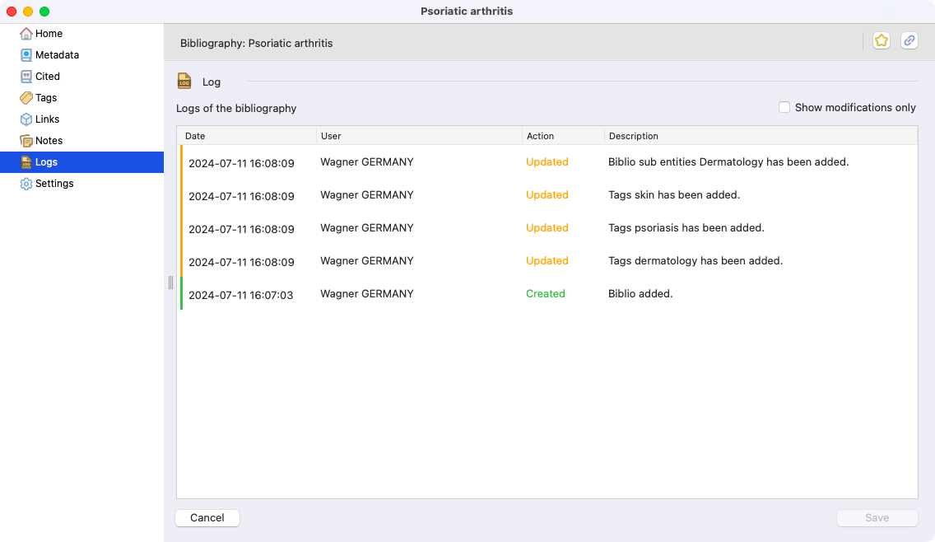935x542 pixels.
Task: Click the window title 'Psoriatic arthritis'
Action: [x=467, y=12]
